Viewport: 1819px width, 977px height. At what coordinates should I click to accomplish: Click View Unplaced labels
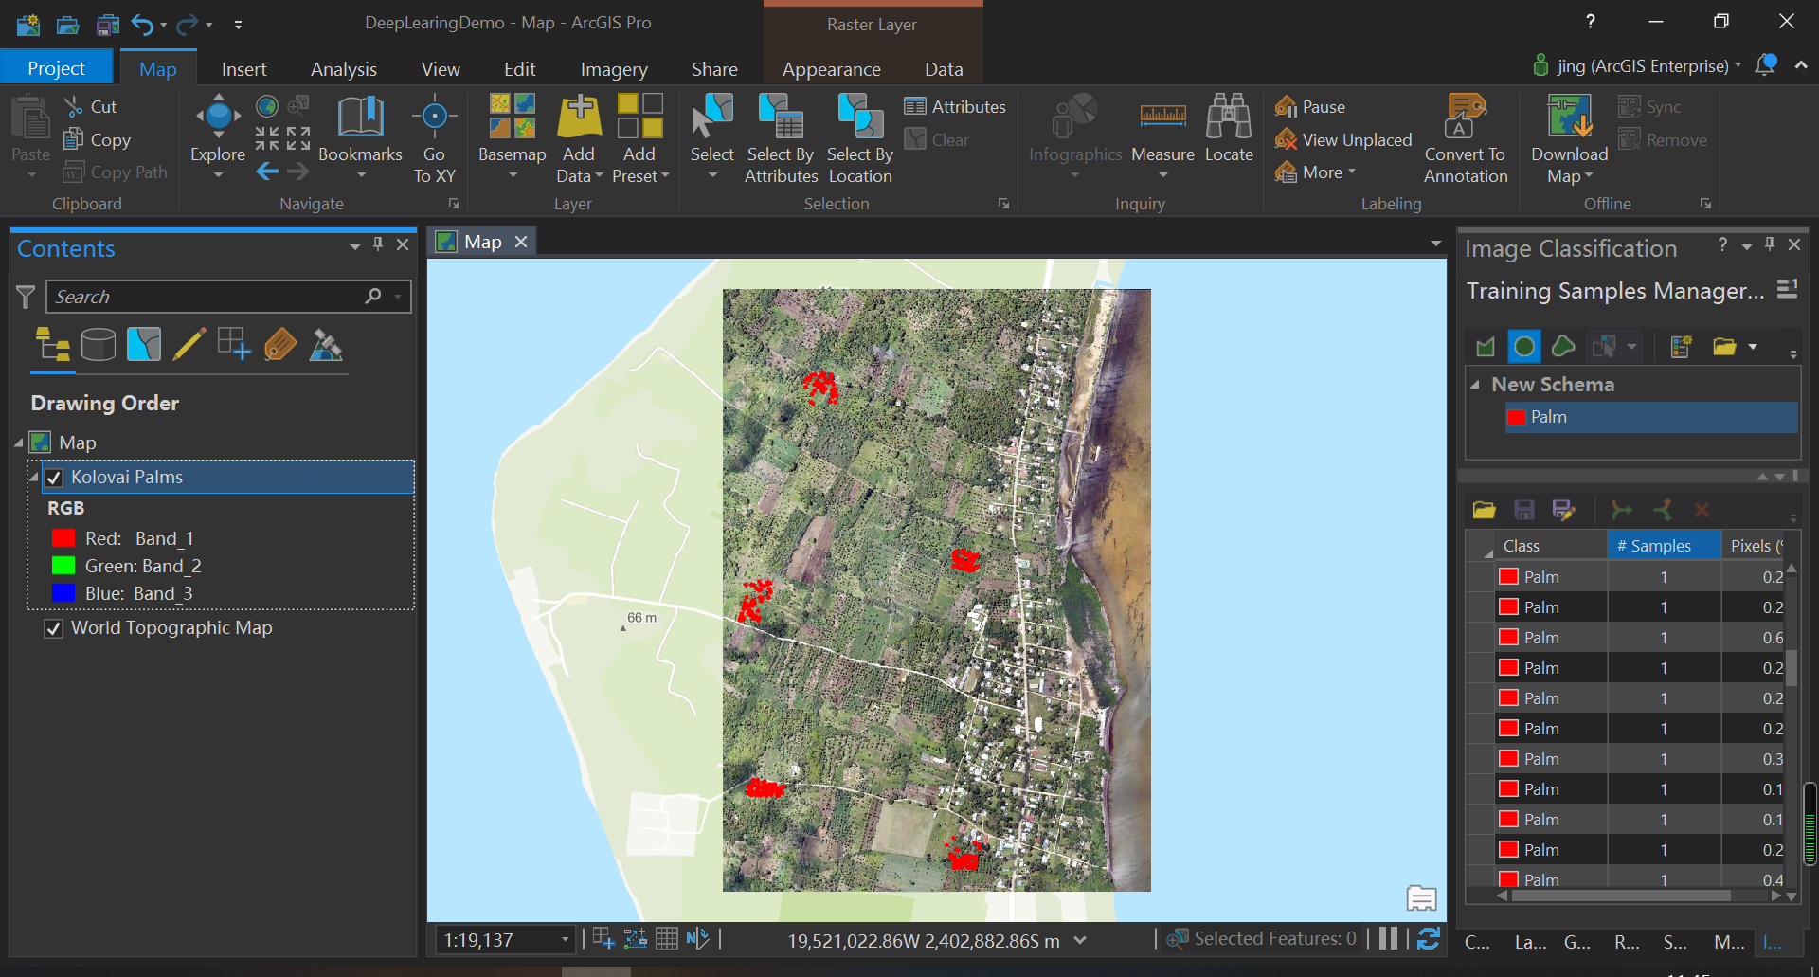coord(1342,140)
